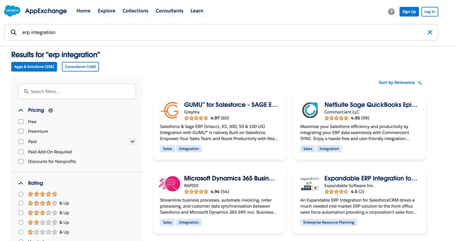Select the five-star rating radio button
Viewport: 456px width, 241px height.
(x=21, y=194)
